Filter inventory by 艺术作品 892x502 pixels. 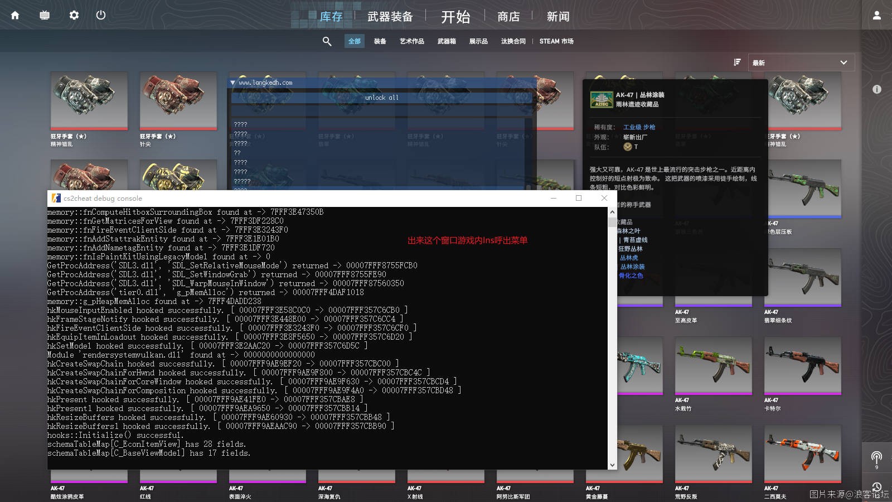tap(412, 41)
